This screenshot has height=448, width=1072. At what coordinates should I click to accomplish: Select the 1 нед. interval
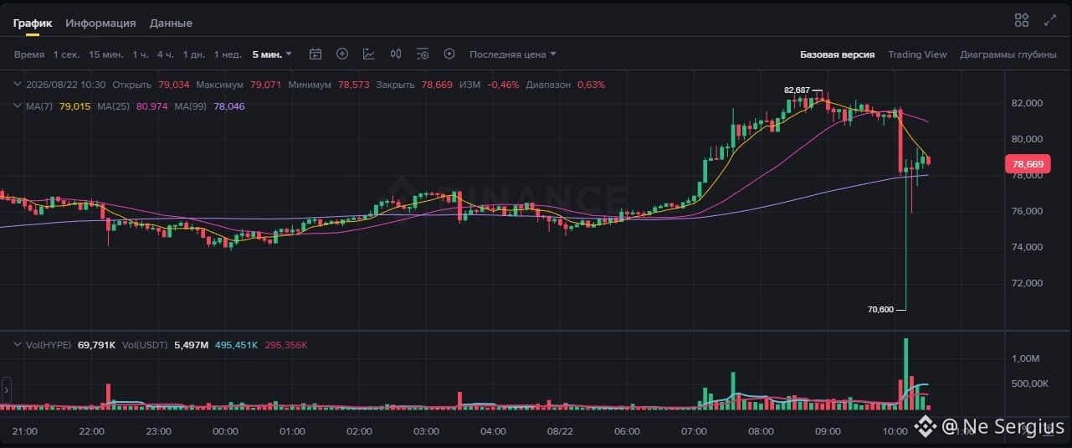(x=228, y=54)
